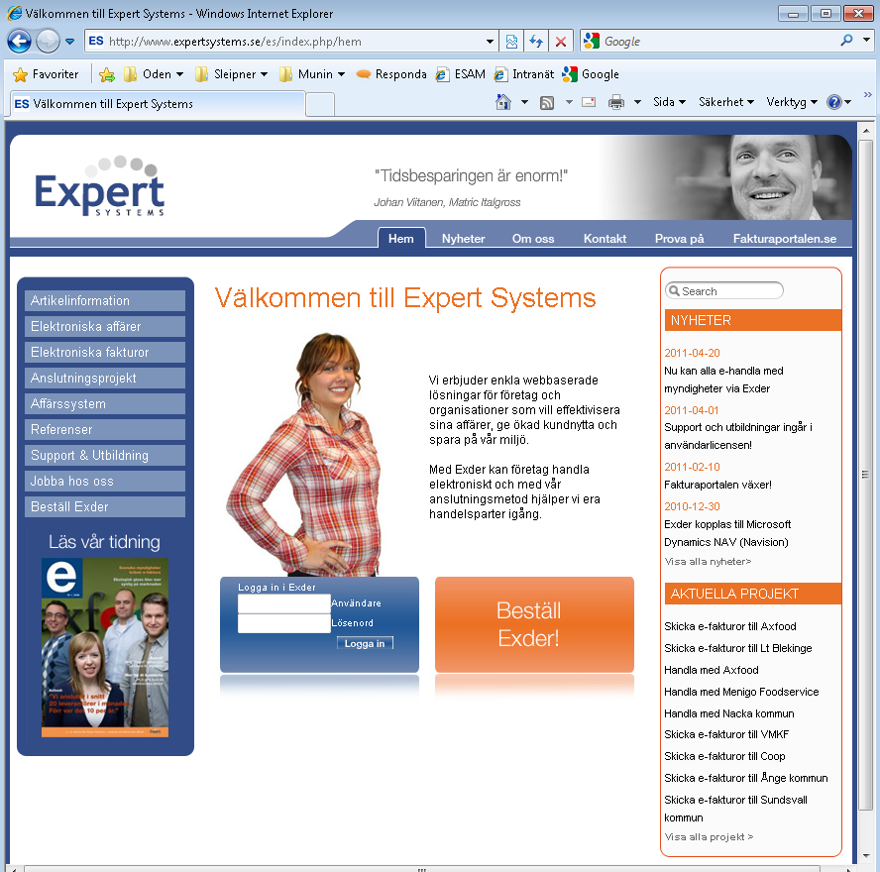Open Artikelinformation in the sidebar
The image size is (880, 872).
tap(105, 301)
